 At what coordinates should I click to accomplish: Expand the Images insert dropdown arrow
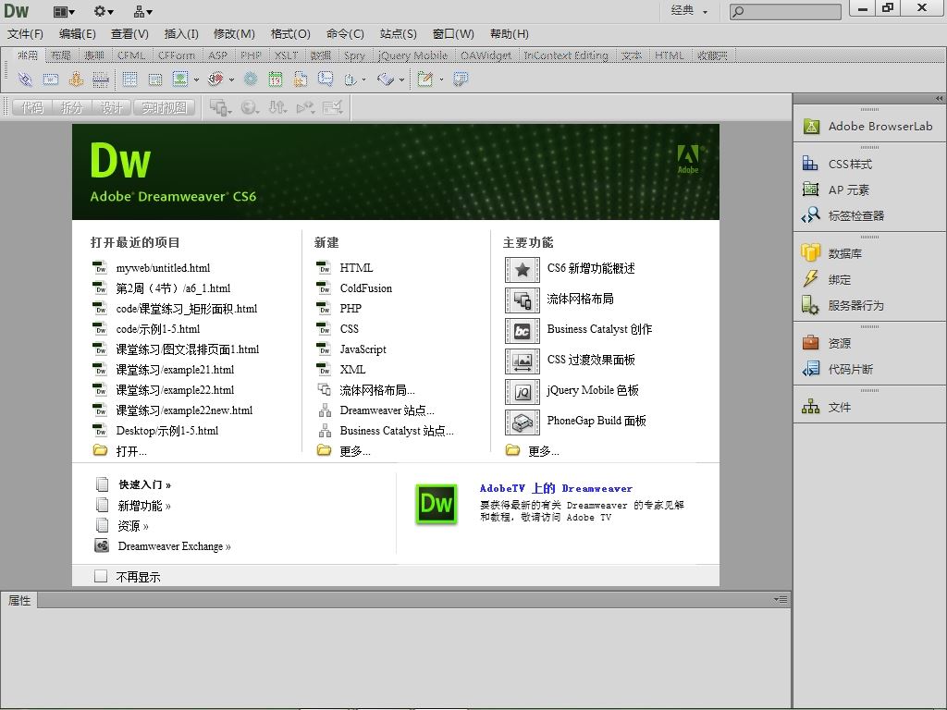pyautogui.click(x=196, y=80)
